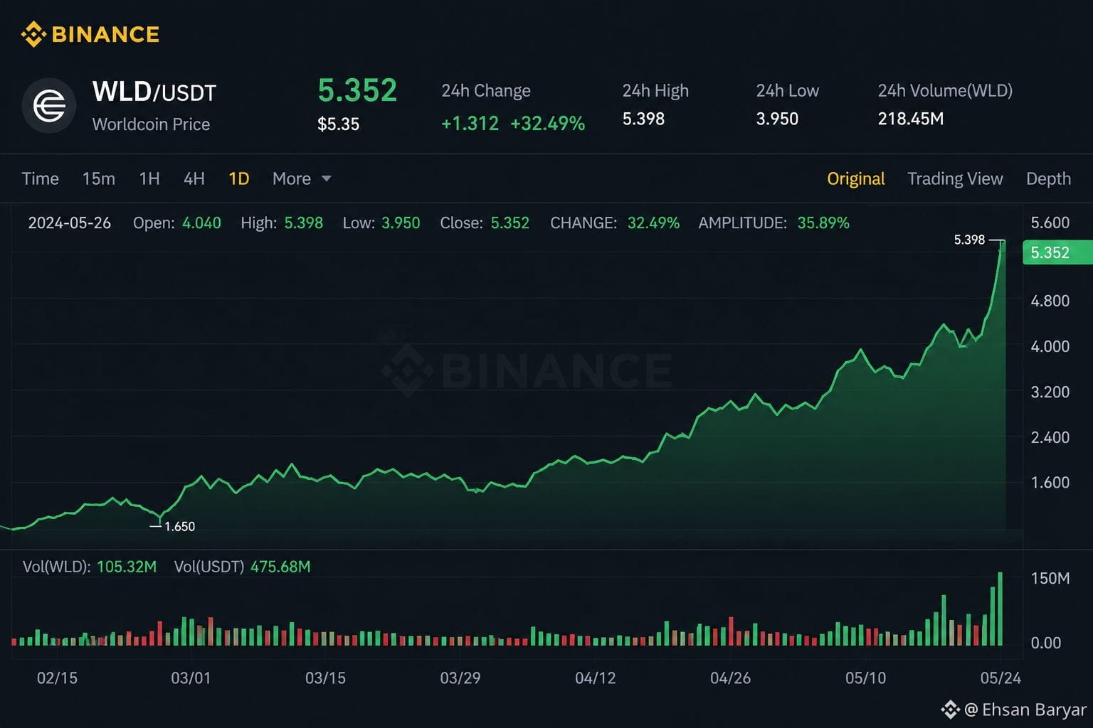Click the Low: 3.950 chart readout

point(381,223)
